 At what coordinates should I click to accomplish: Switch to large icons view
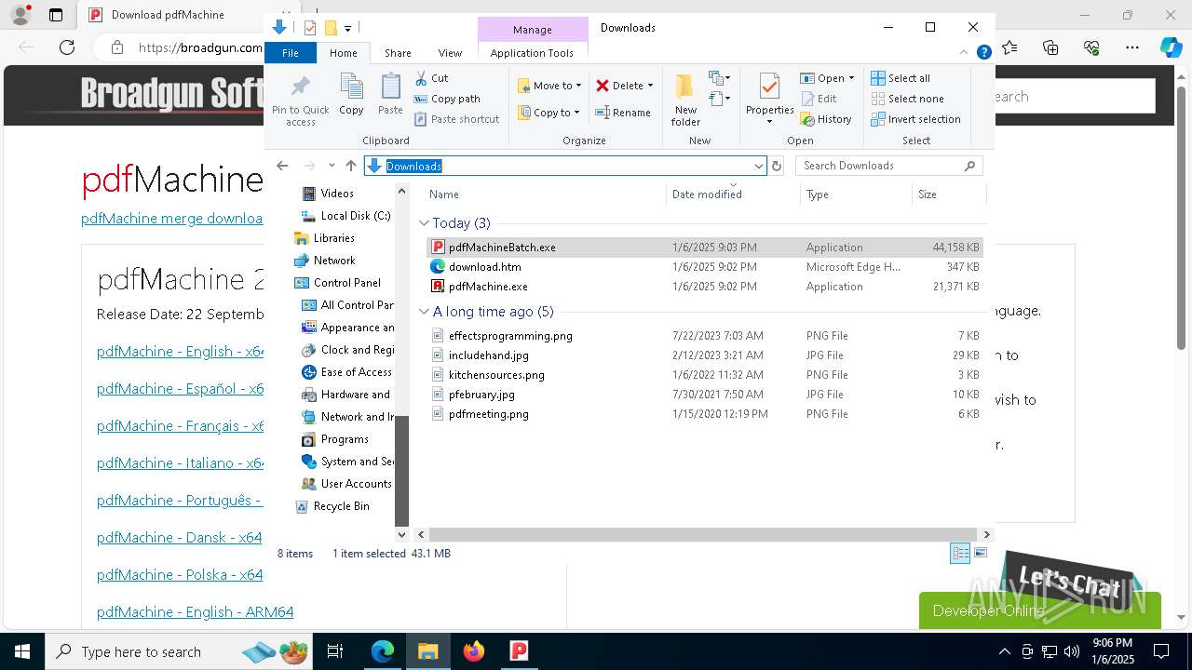click(x=981, y=553)
